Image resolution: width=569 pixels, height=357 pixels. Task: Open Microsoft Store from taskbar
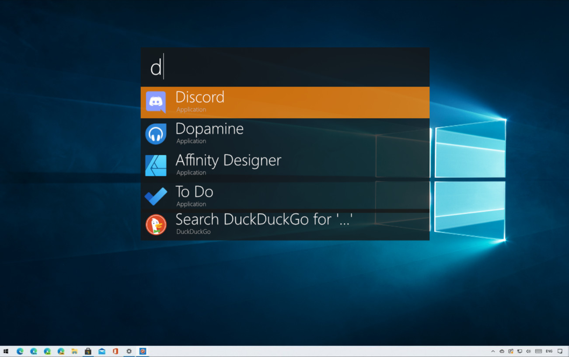click(x=88, y=351)
